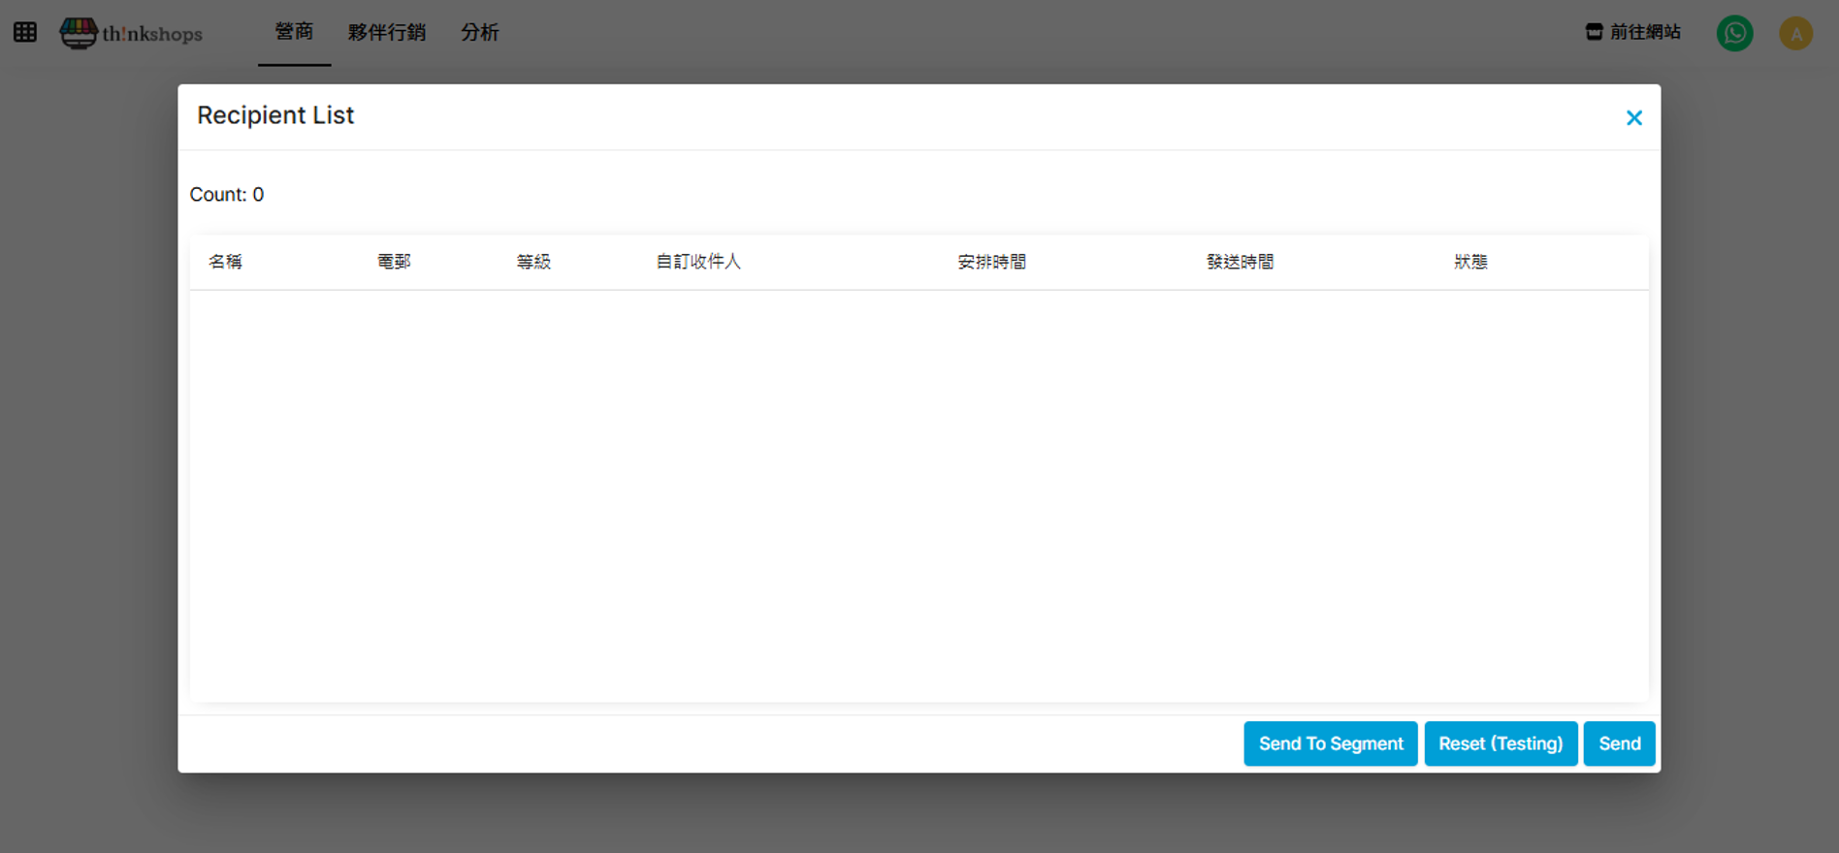This screenshot has height=853, width=1839.
Task: Click the Reset (Testing) button
Action: tap(1500, 743)
